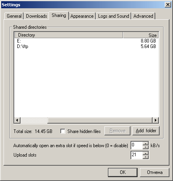Switch to the General tab

pos(14,16)
